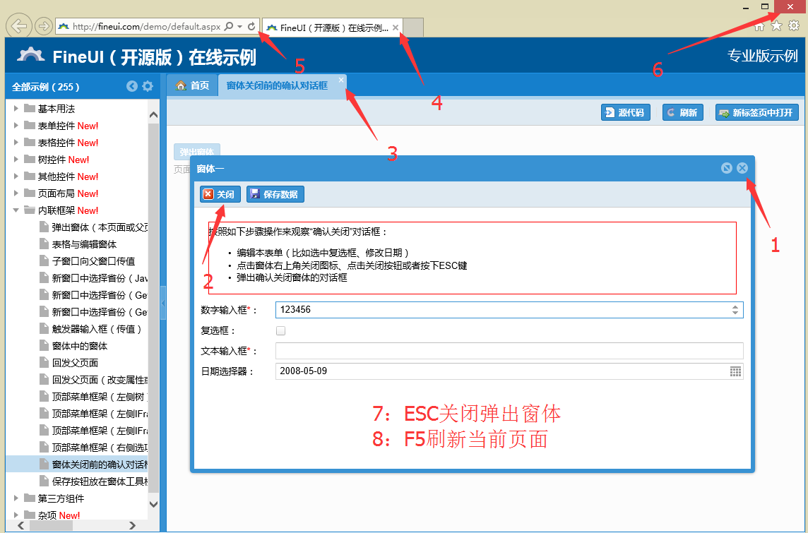Click the 新标签页中打开 button
Screen dimensions: 808x533
[757, 112]
